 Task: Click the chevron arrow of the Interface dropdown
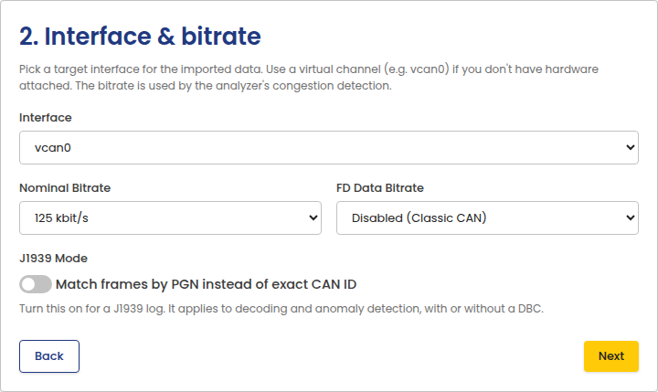630,148
